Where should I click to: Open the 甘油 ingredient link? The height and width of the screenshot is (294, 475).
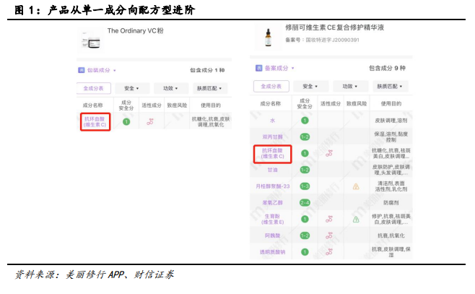pyautogui.click(x=272, y=170)
